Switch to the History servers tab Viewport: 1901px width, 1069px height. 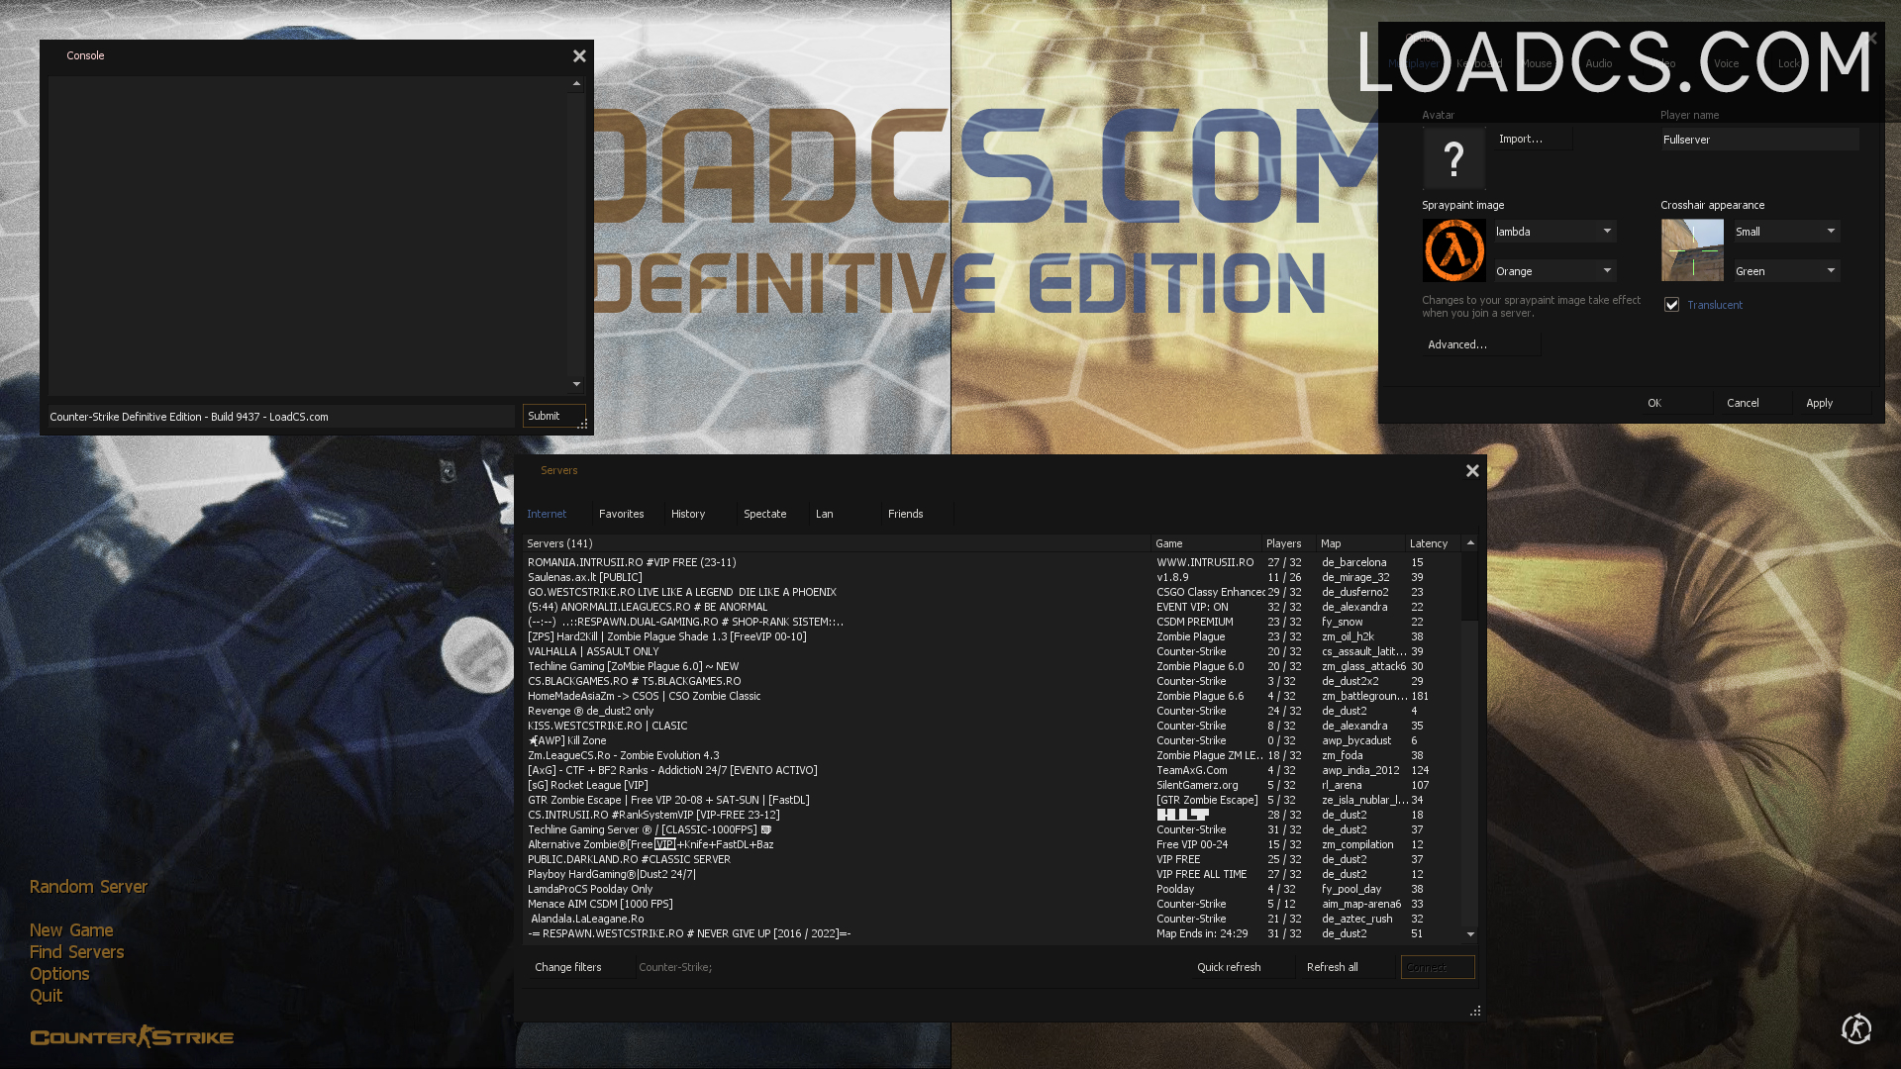point(688,514)
